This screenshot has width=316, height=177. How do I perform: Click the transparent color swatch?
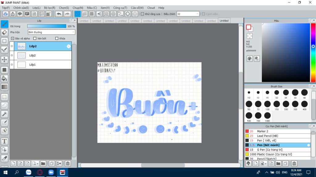pyautogui.click(x=249, y=36)
